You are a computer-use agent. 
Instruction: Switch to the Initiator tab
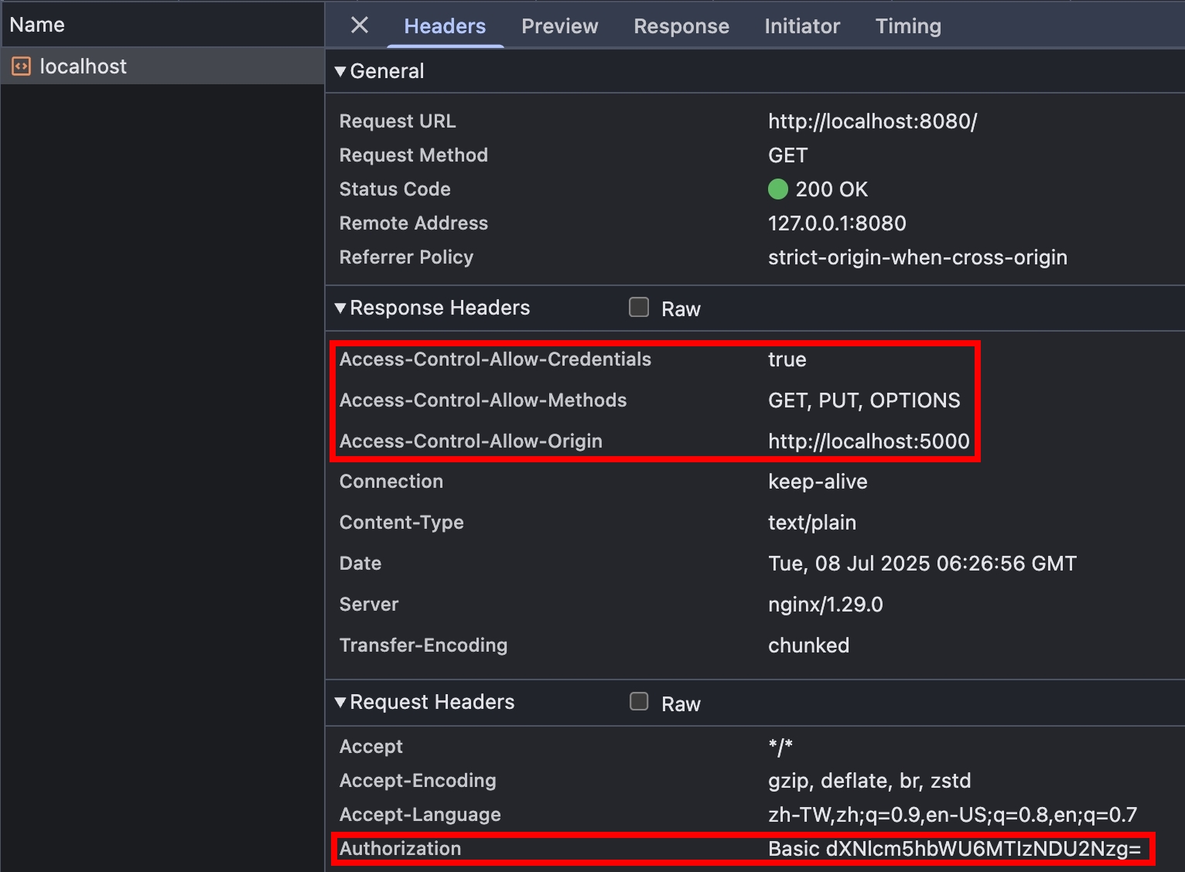[x=802, y=26]
